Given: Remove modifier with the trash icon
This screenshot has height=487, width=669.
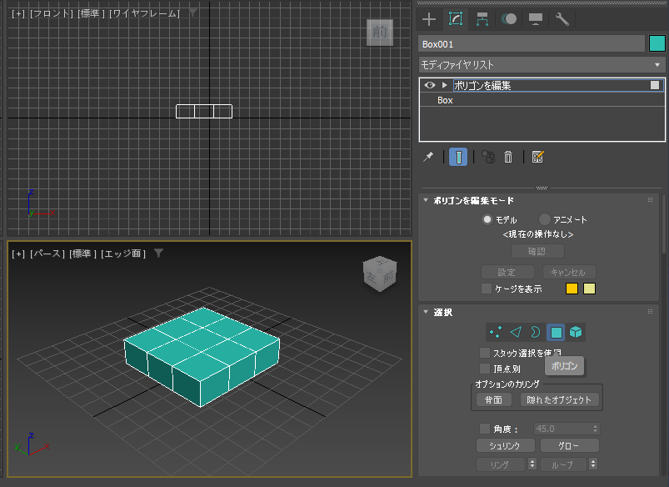Looking at the screenshot, I should coord(507,158).
